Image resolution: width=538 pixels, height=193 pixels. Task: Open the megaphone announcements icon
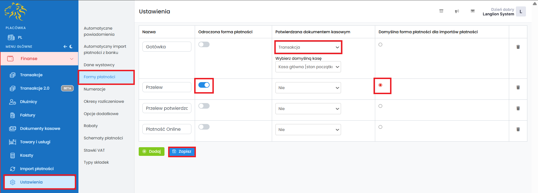pos(457,11)
